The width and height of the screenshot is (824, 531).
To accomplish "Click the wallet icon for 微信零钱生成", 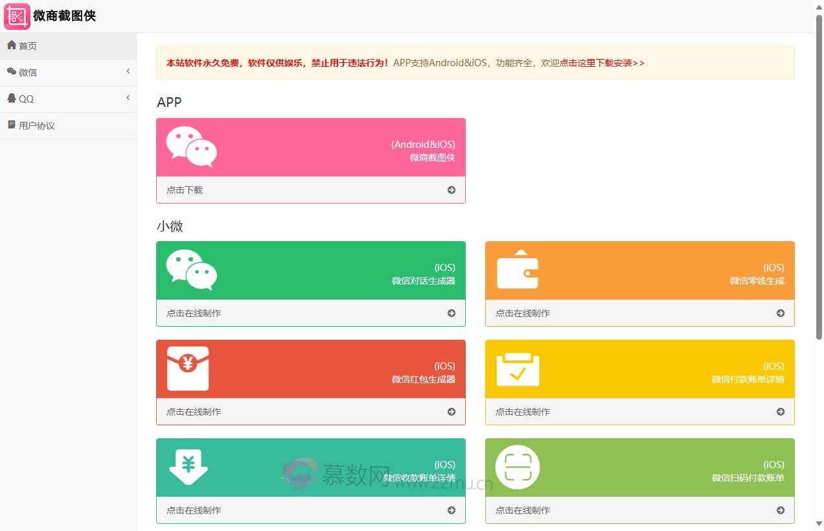I will (517, 270).
